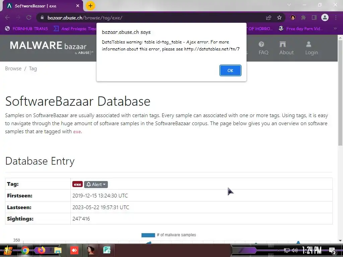
Task: Open the FAQ navigation item
Action: coord(263,48)
